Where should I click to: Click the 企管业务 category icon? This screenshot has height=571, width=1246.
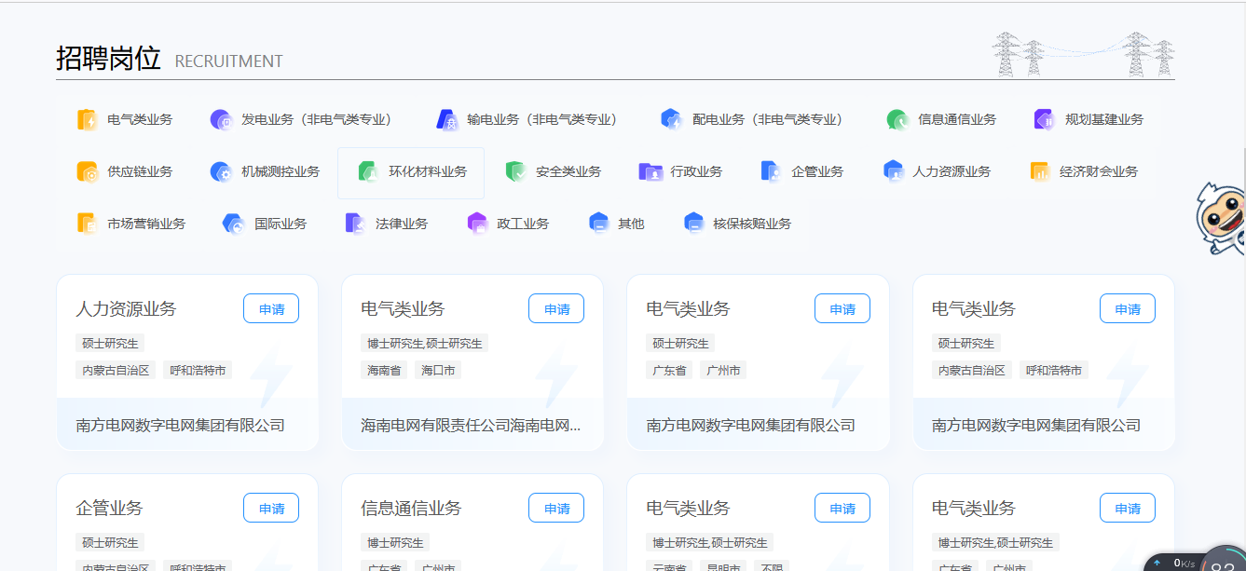(771, 171)
